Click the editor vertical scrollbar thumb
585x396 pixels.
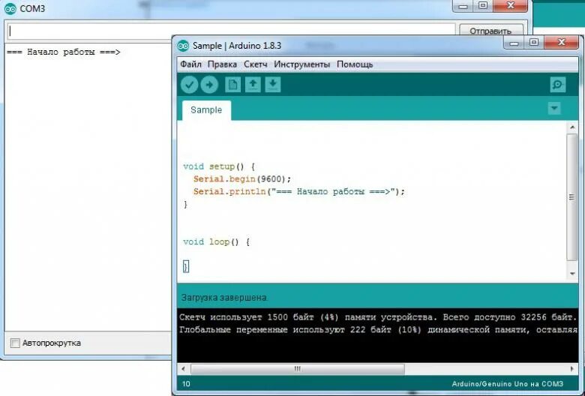572,197
